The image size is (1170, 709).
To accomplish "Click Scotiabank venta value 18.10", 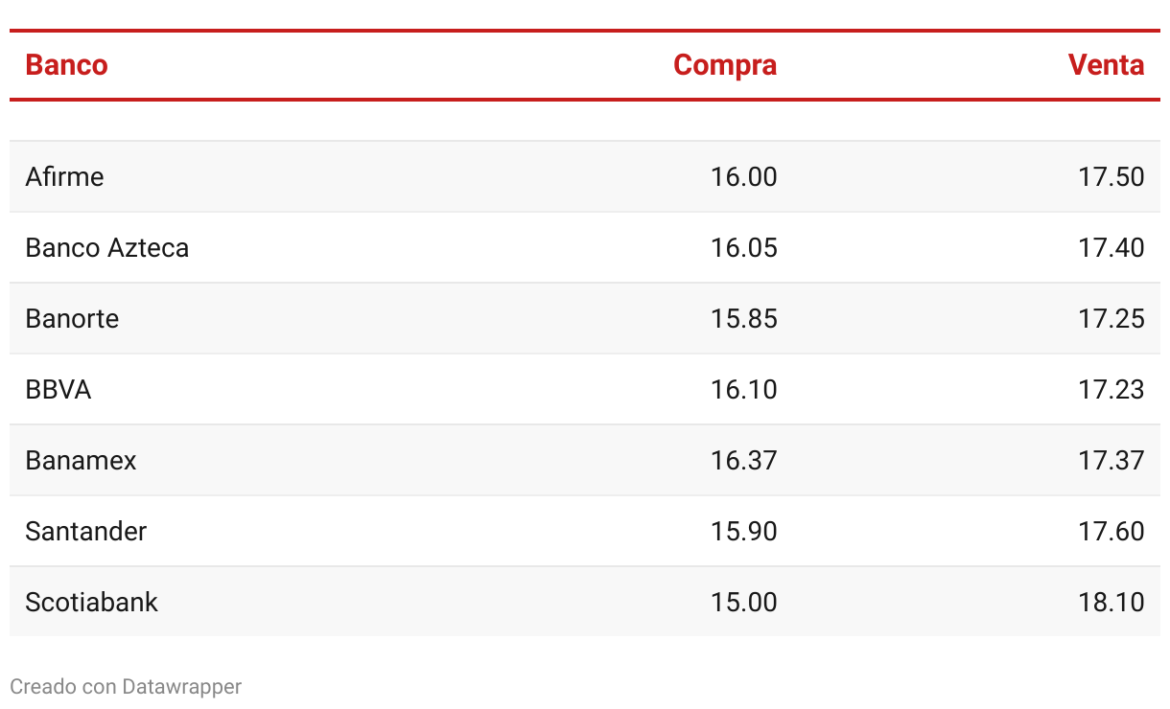I will (1111, 603).
